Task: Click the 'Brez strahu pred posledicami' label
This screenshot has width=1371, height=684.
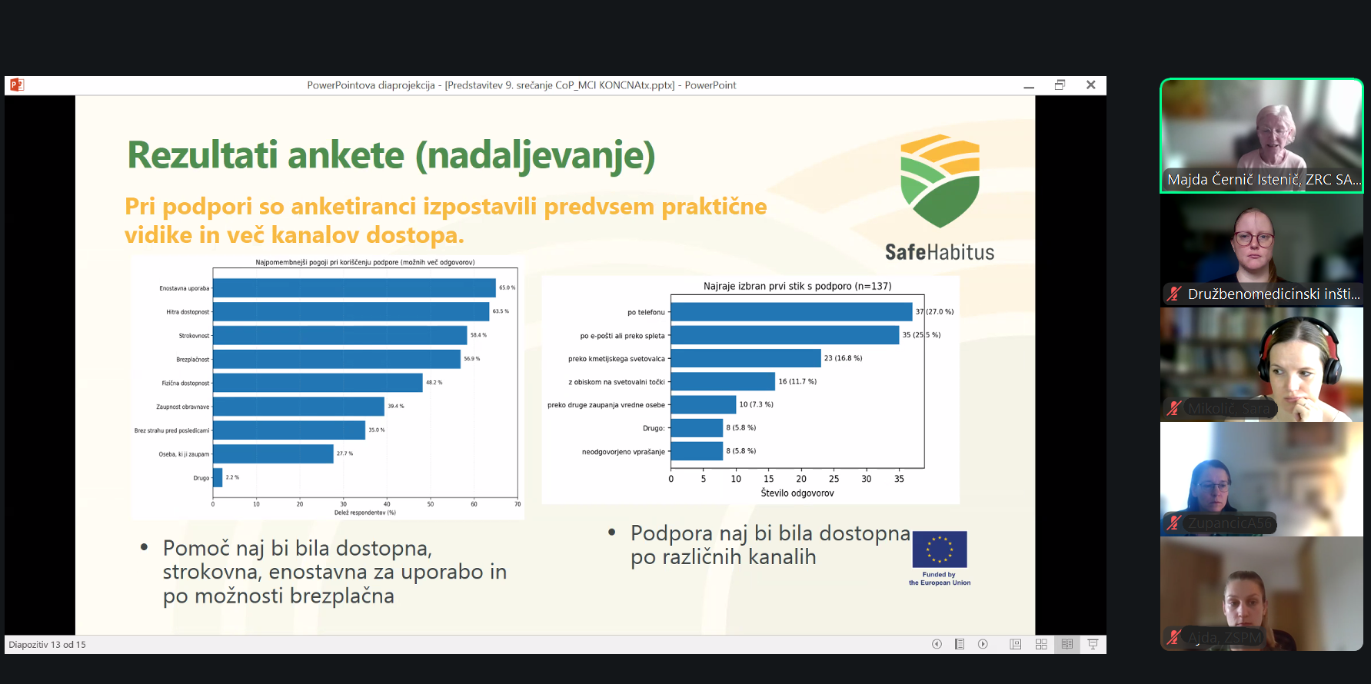Action: point(171,430)
